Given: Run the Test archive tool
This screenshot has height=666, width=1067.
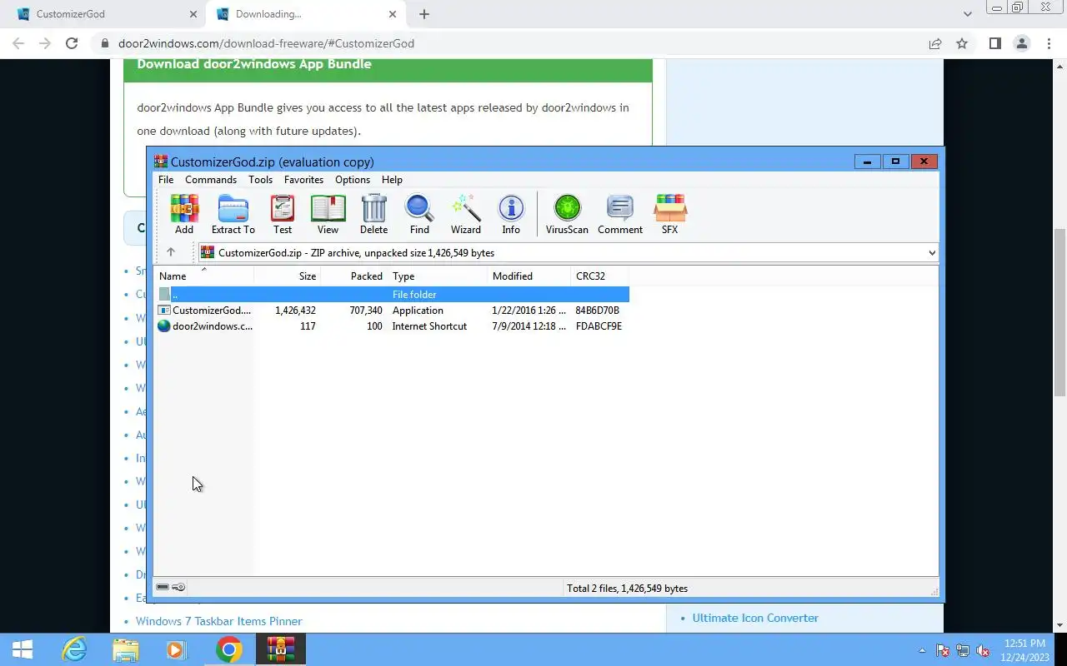Looking at the screenshot, I should [x=283, y=214].
